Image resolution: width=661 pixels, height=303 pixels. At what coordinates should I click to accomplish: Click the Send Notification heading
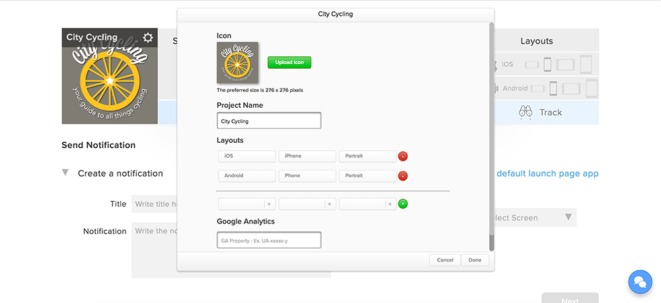coord(98,145)
